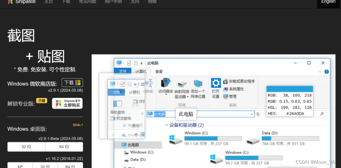This screenshot has height=168, width=341.
Task: Open the 主页 navigation item
Action: point(48,2)
